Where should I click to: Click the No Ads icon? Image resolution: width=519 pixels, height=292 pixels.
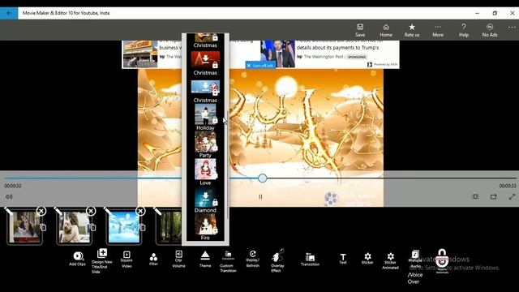point(490,30)
